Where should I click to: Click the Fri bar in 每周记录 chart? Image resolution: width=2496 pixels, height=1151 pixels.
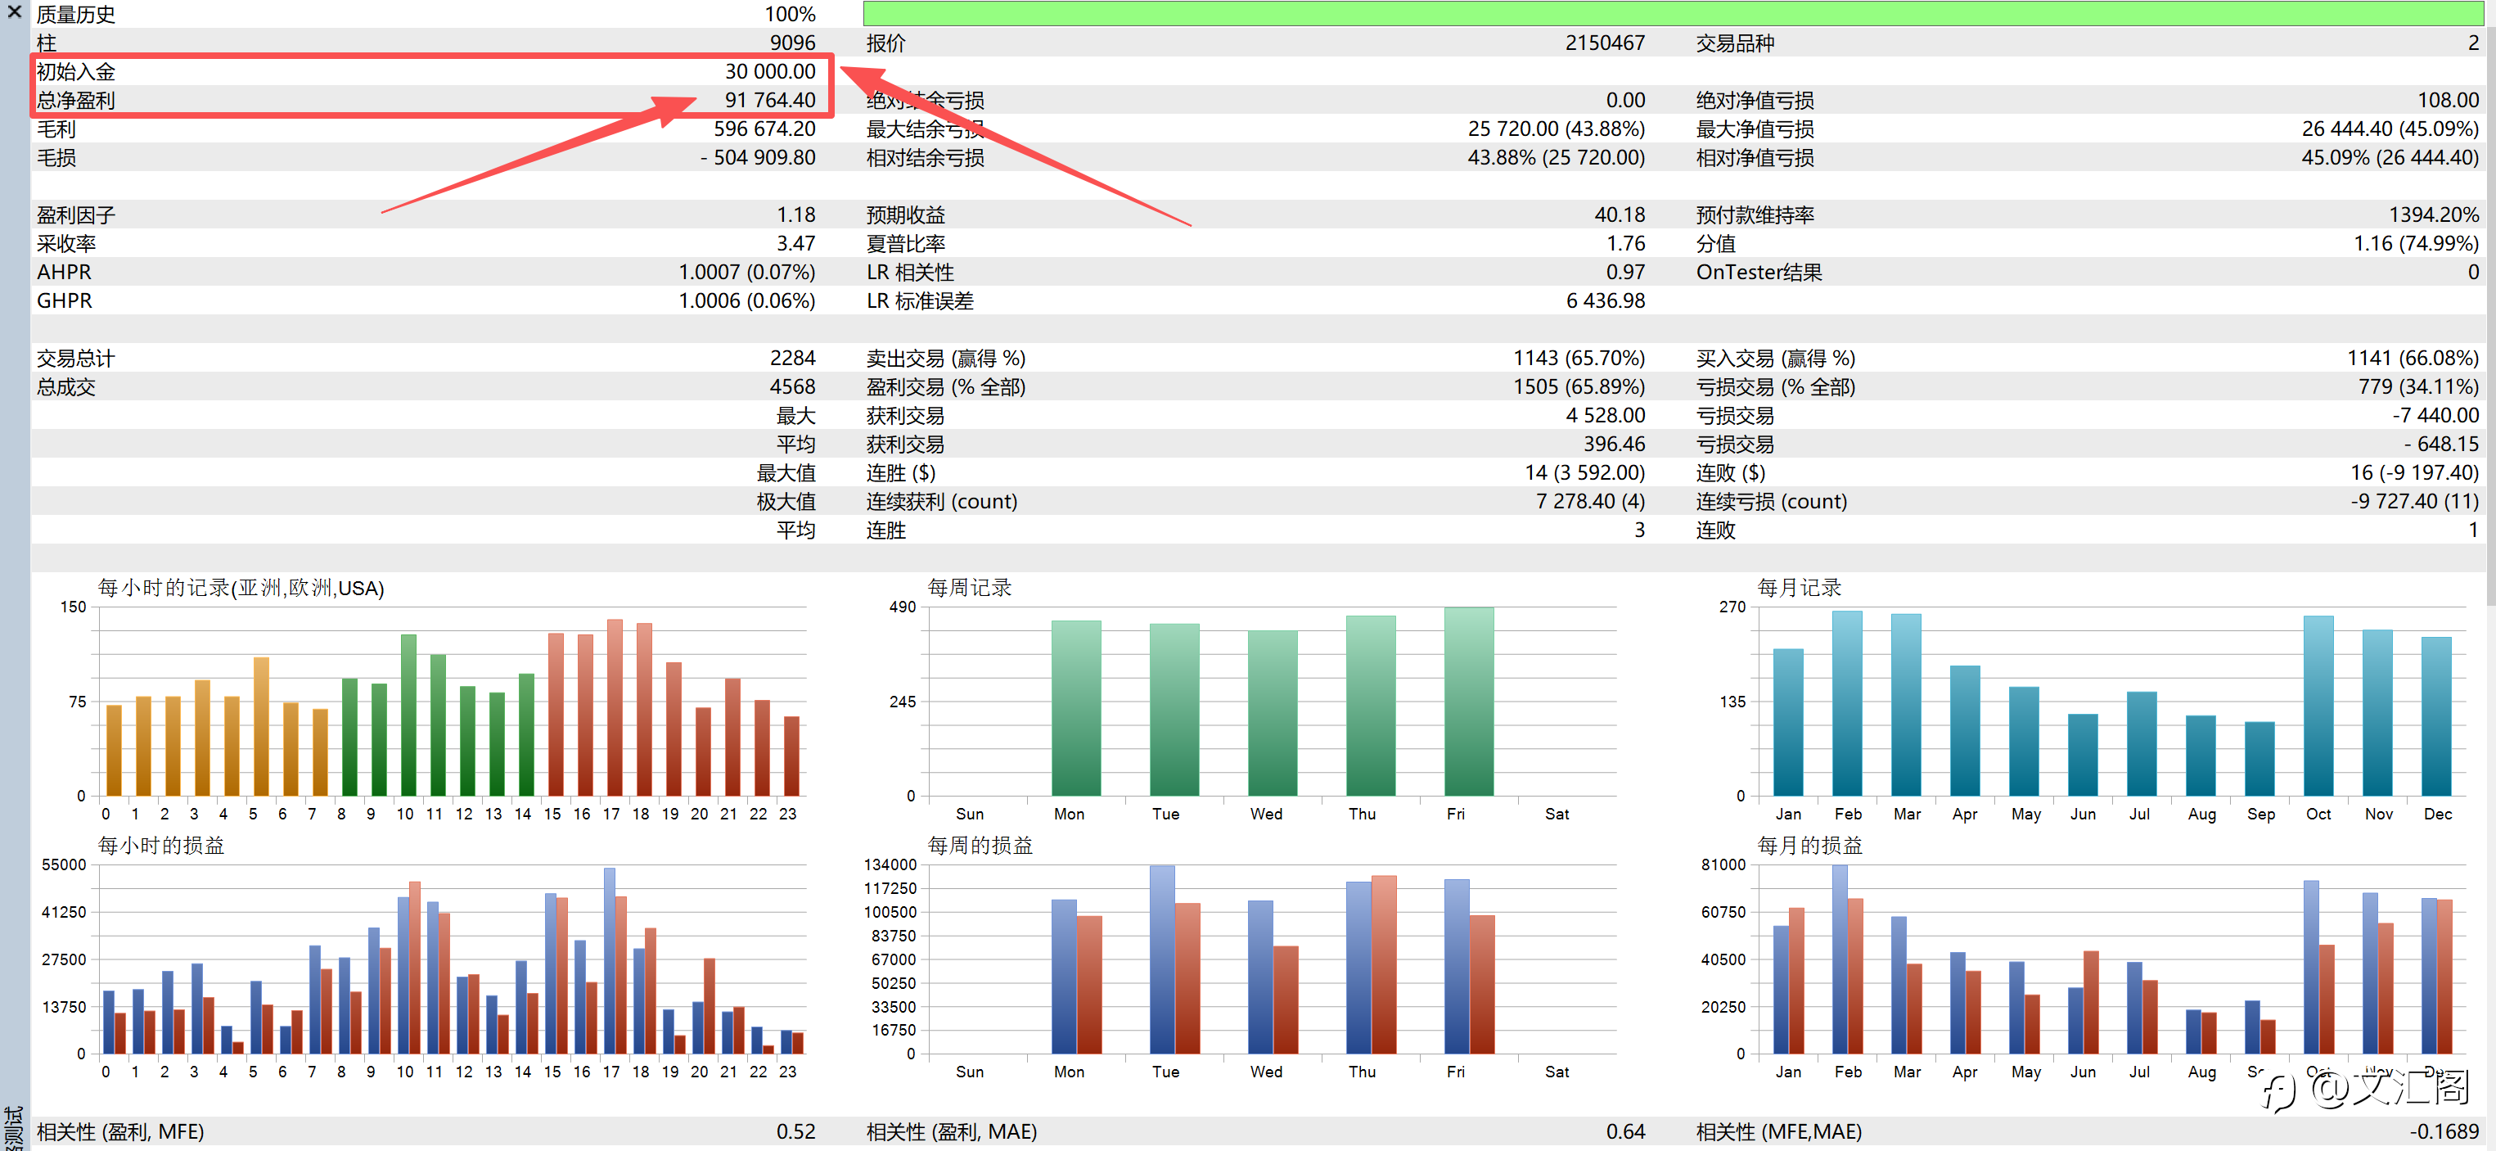[1468, 702]
